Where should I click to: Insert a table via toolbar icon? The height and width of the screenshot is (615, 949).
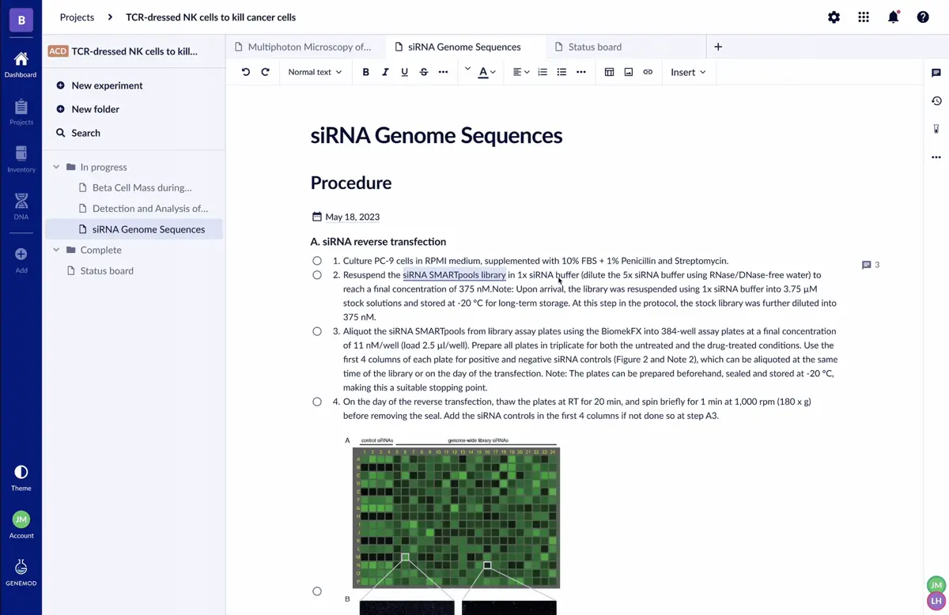click(x=609, y=72)
